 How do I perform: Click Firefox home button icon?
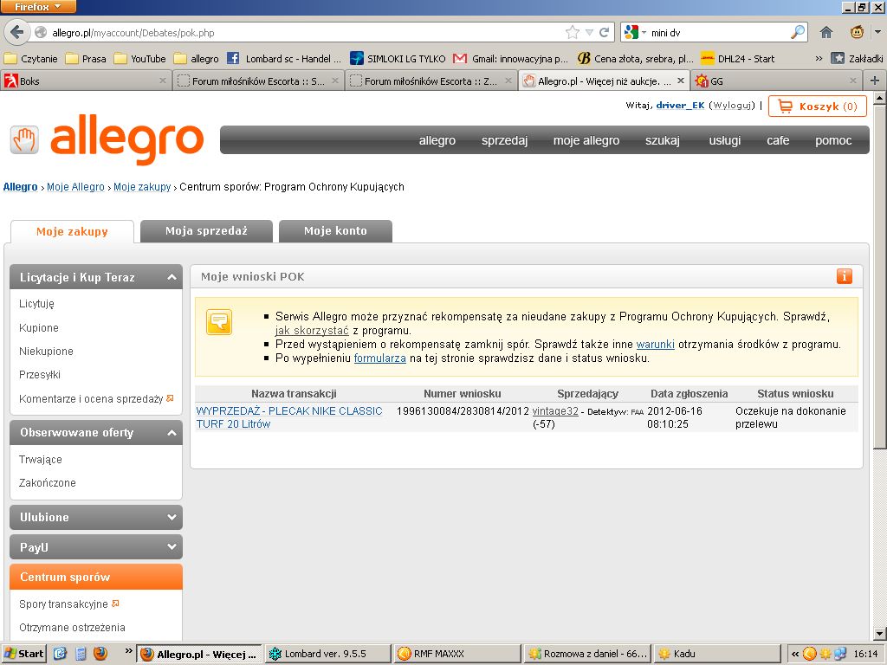pos(826,33)
